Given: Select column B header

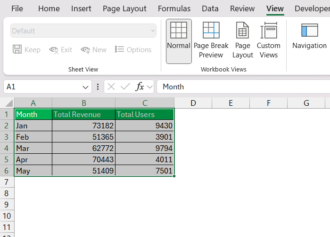Looking at the screenshot, I should pyautogui.click(x=84, y=103).
